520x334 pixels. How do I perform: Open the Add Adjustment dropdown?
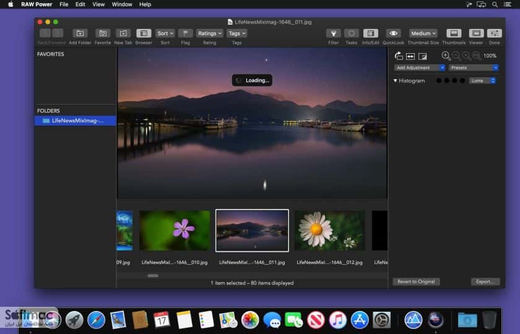coord(420,67)
